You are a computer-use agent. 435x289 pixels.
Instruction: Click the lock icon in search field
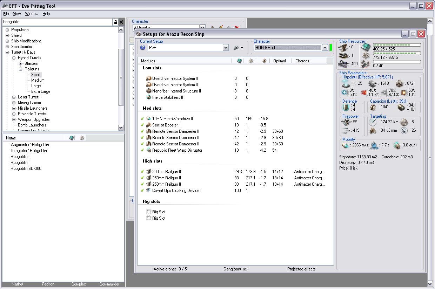click(115, 22)
